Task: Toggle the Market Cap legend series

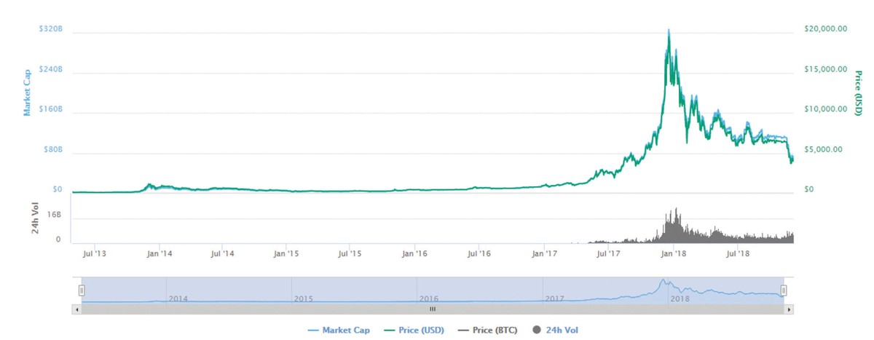Action: coord(345,331)
